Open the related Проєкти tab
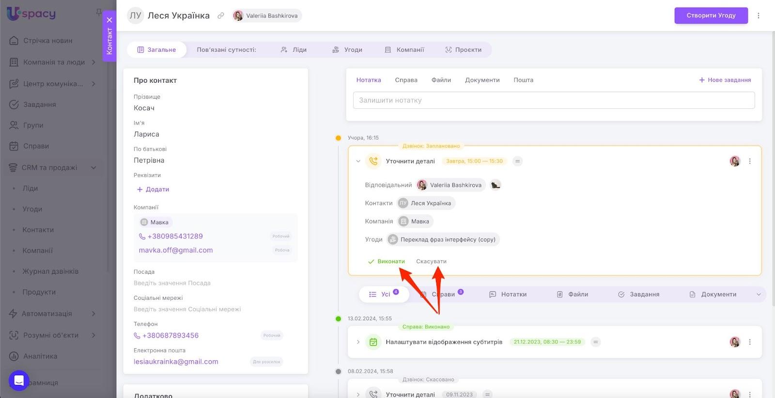This screenshot has height=398, width=775. [x=464, y=50]
